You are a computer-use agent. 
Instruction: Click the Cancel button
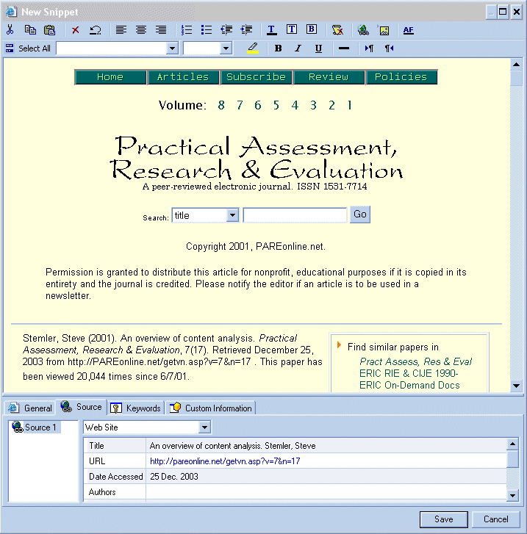495,519
